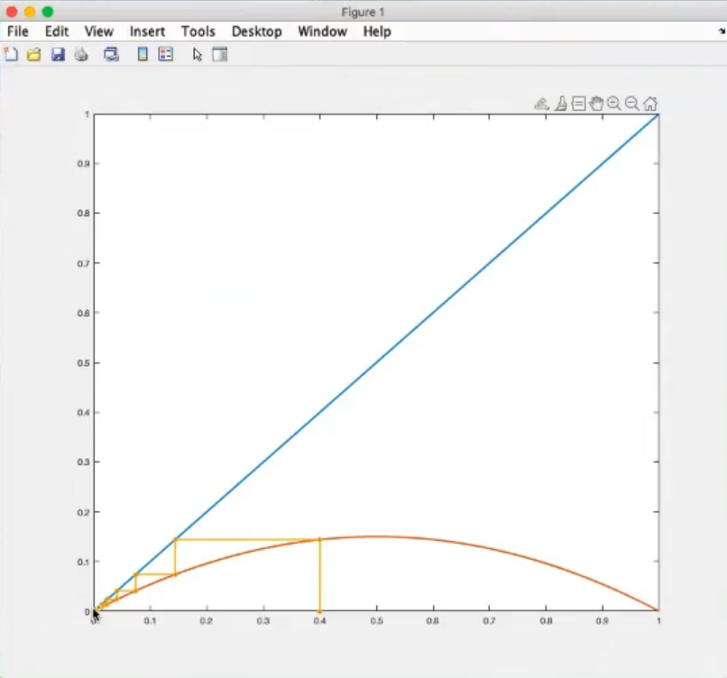Click the New Figure toolbar icon
Screen dimensions: 727x678
[x=11, y=55]
